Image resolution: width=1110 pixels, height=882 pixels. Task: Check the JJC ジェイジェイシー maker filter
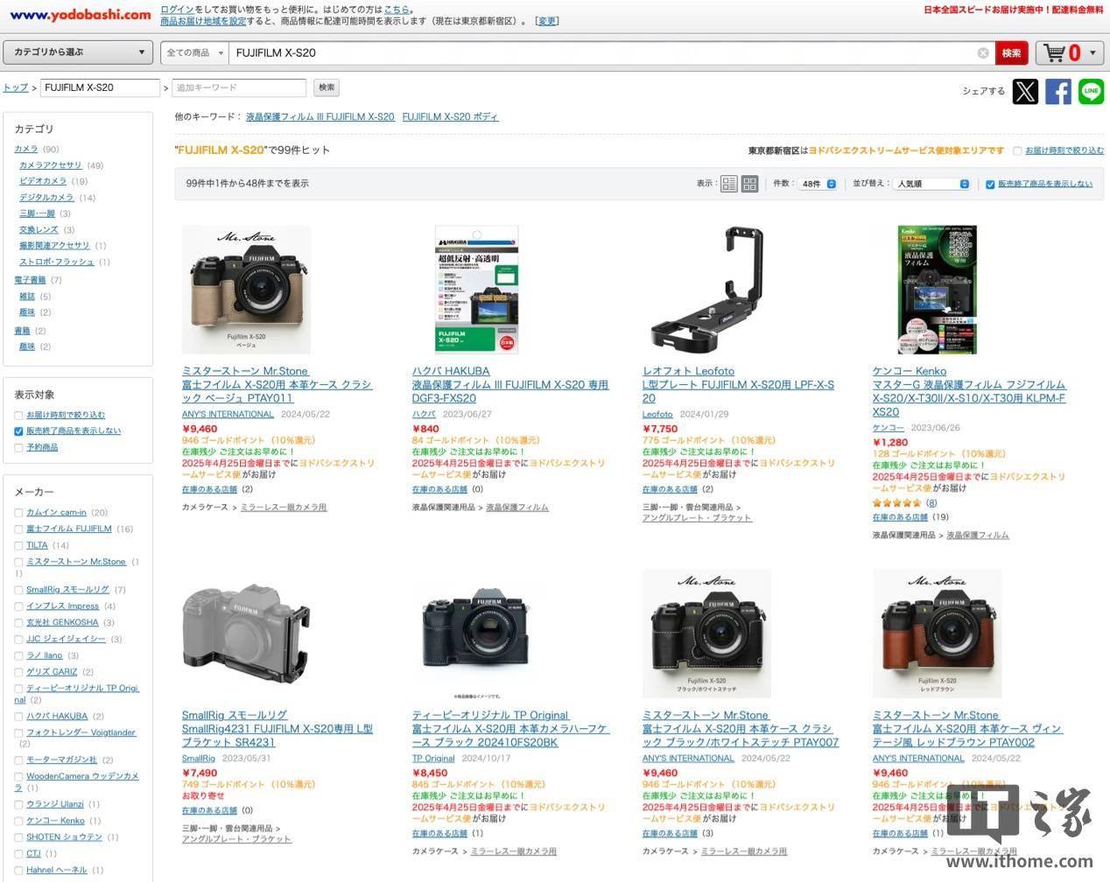coord(18,639)
